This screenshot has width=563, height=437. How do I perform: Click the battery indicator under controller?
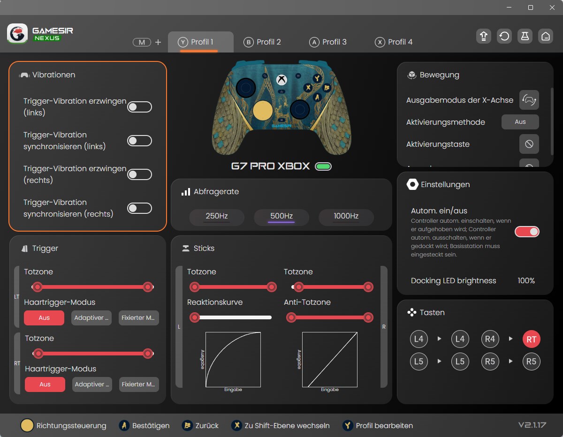(323, 166)
